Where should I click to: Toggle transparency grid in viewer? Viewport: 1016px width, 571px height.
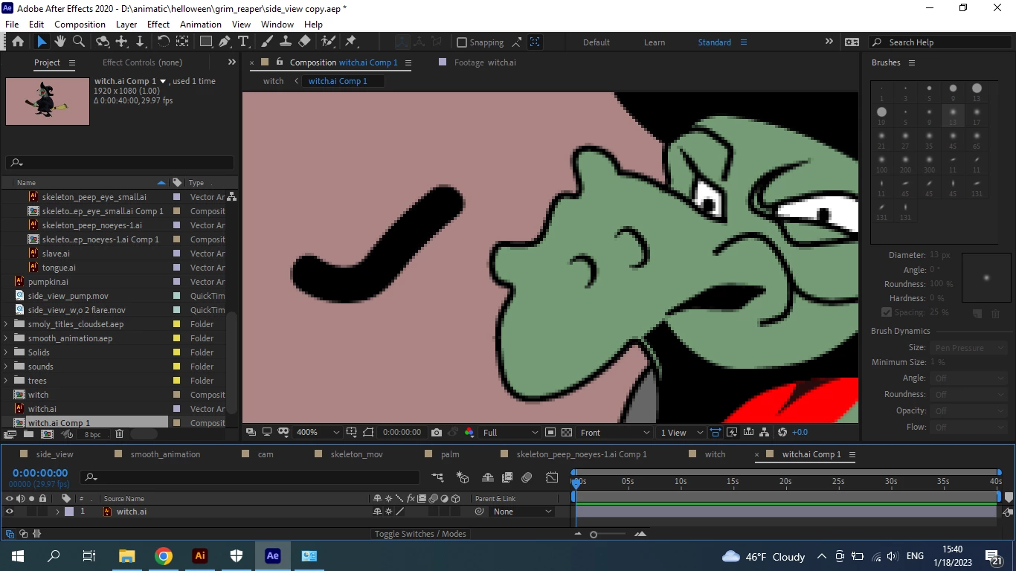(567, 432)
